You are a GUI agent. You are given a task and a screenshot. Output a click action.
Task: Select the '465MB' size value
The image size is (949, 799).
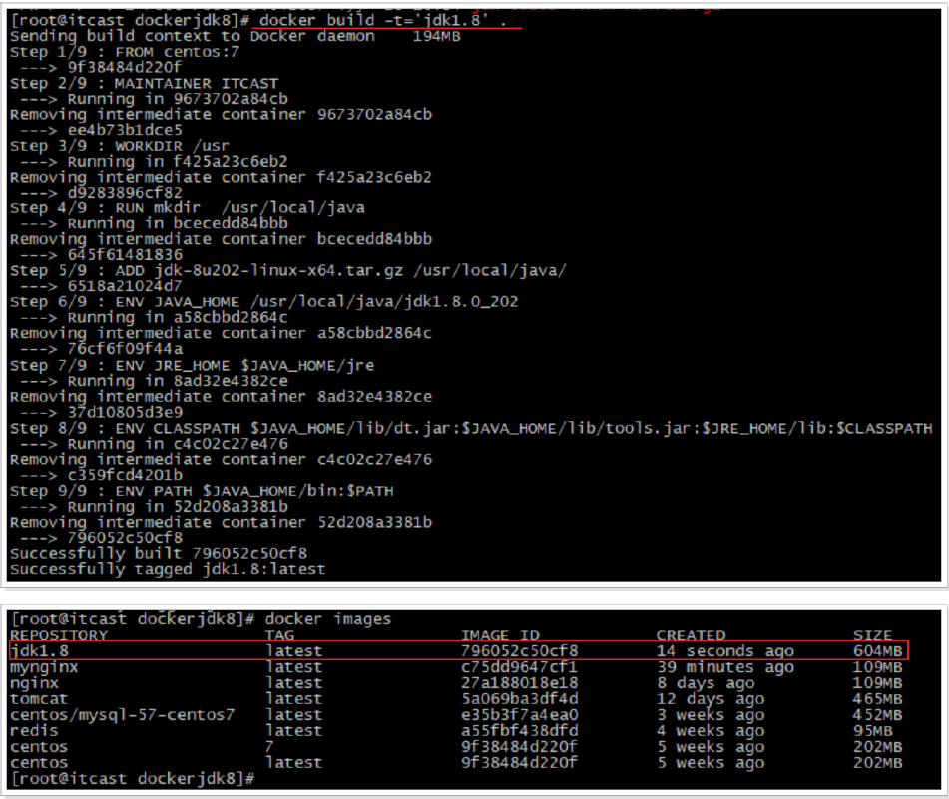(877, 698)
